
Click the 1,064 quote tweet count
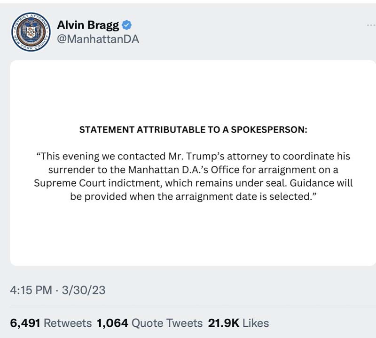pyautogui.click(x=112, y=323)
